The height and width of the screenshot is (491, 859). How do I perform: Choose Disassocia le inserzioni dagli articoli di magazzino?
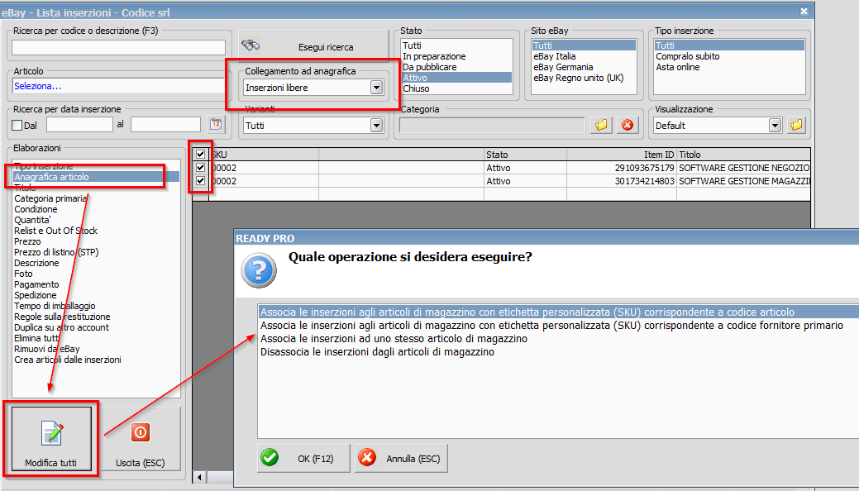pos(558,352)
